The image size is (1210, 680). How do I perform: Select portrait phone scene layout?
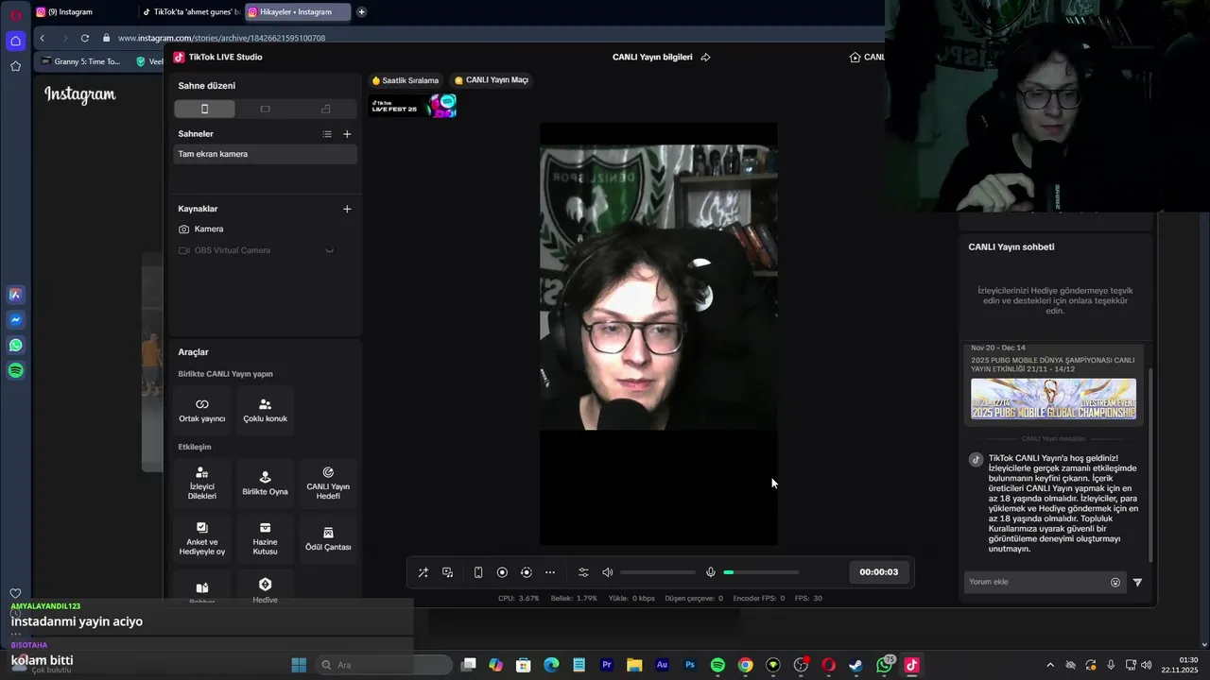tap(204, 109)
